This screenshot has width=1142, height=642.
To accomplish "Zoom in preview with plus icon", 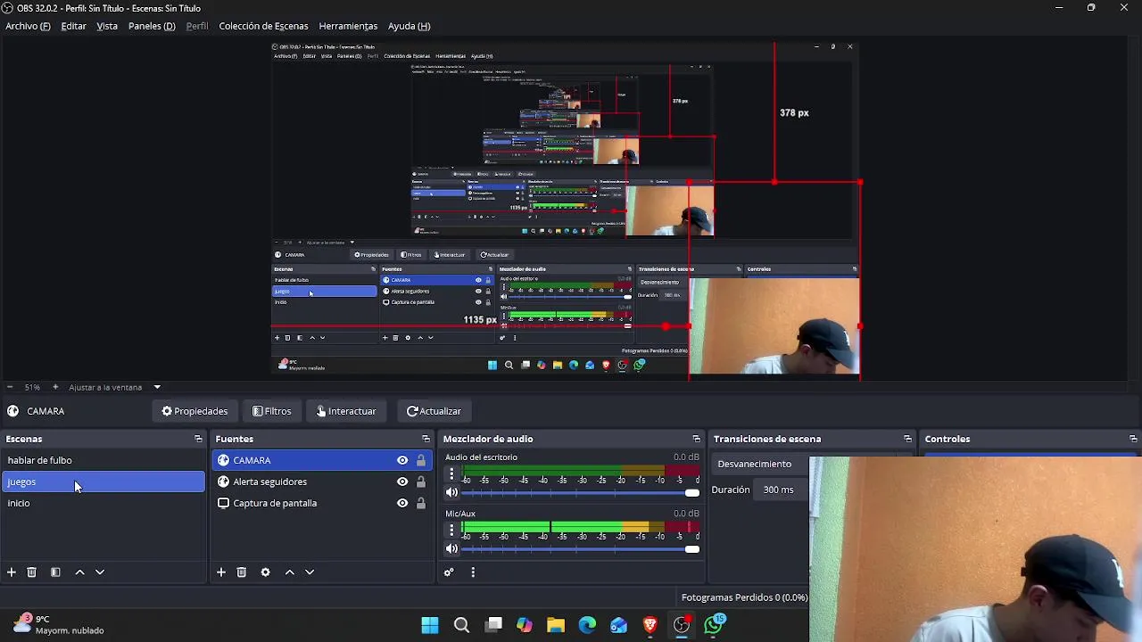I will coord(55,387).
